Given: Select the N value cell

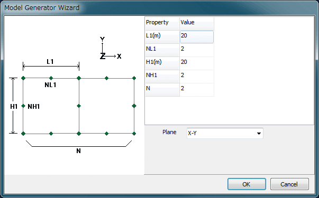Looking at the screenshot, I should click(x=196, y=90).
